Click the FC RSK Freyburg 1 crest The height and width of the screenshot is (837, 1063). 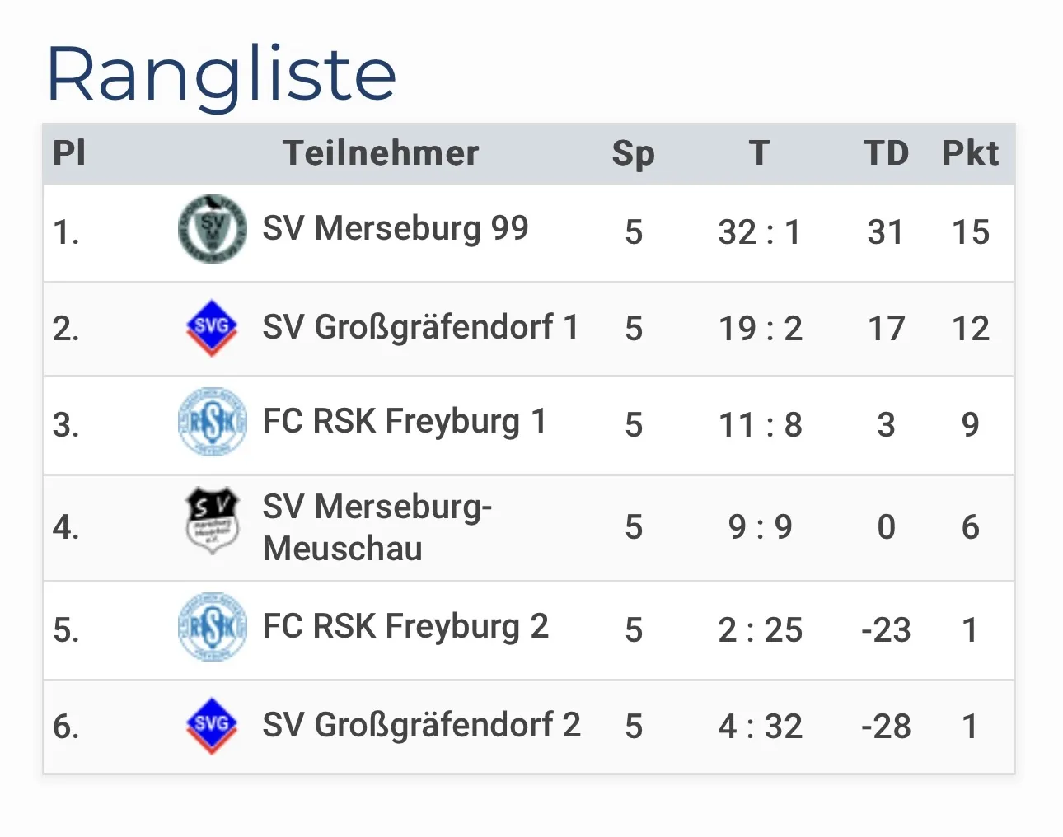tap(213, 423)
